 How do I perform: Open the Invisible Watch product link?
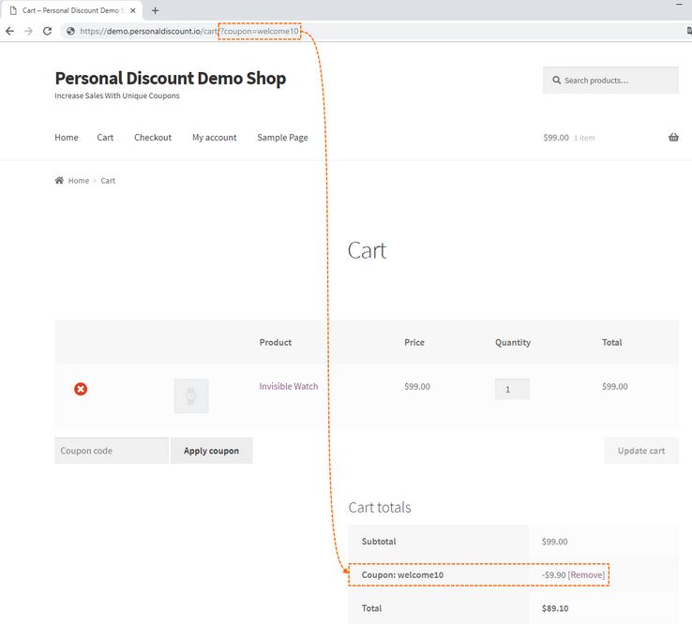point(289,386)
